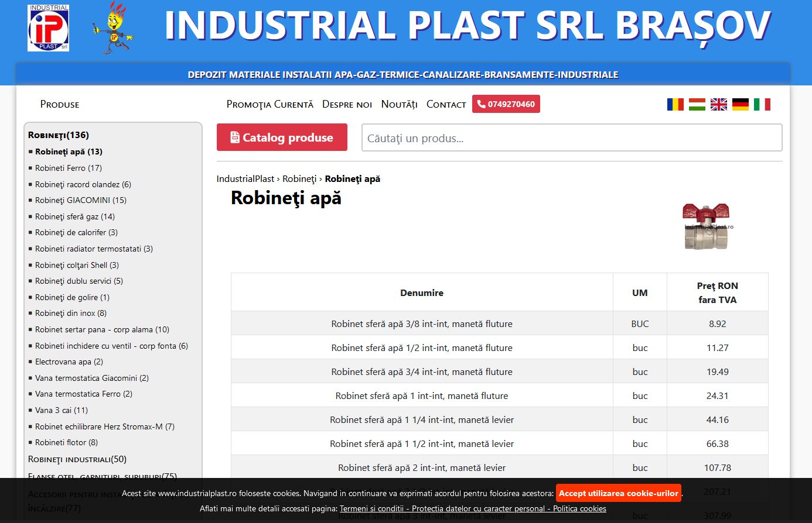Click the price 107.78 cell
The width and height of the screenshot is (812, 523).
tap(718, 467)
